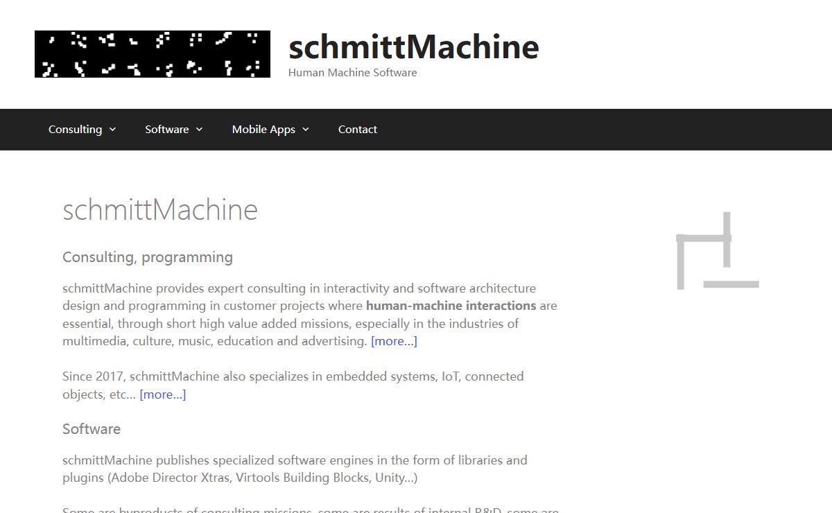Expand the Consulting dropdown chevron
Image resolution: width=832 pixels, height=513 pixels.
coord(113,130)
